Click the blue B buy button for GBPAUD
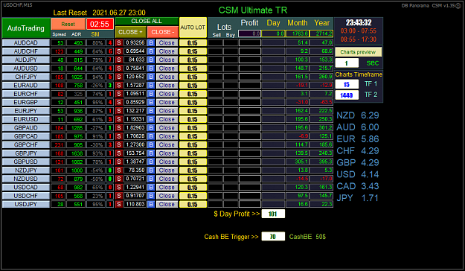The height and width of the screenshot is (271, 465). click(151, 128)
